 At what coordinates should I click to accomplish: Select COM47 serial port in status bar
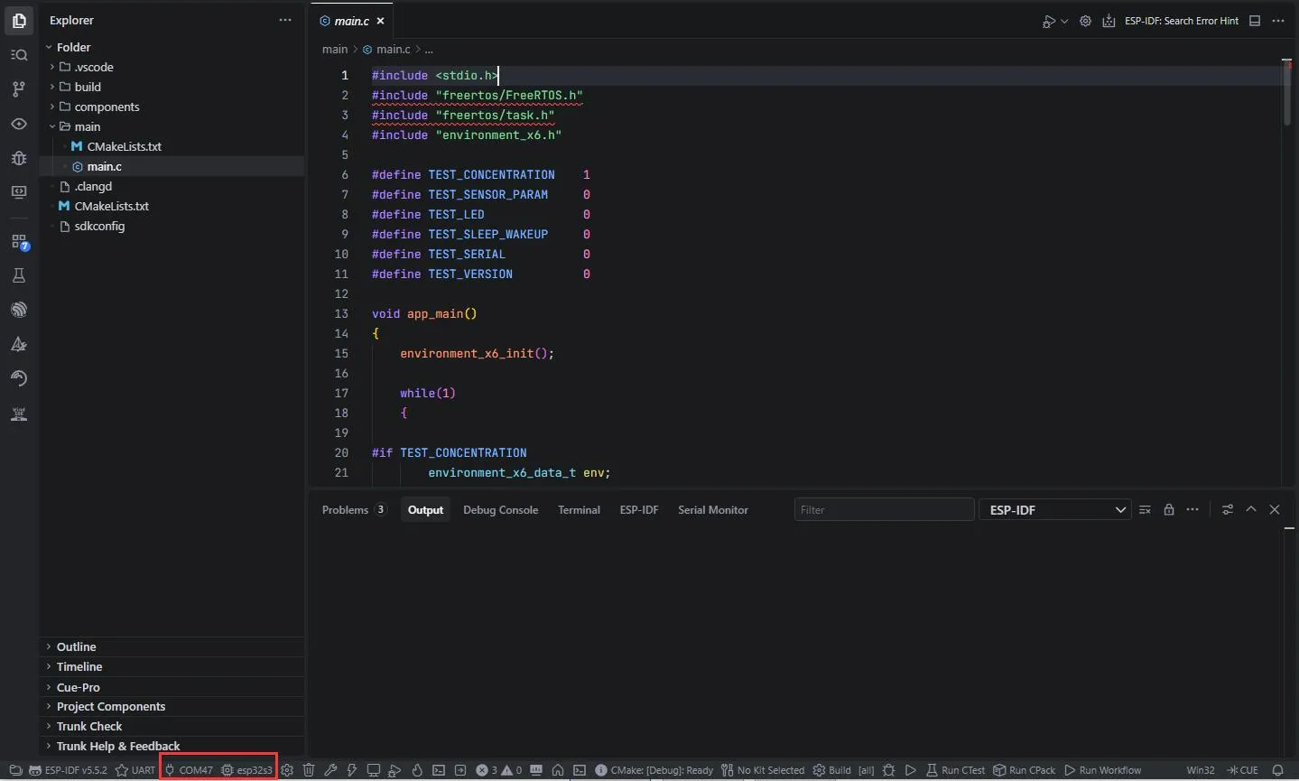[189, 770]
